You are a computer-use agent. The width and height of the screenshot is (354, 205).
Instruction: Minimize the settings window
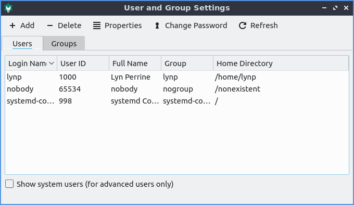(x=324, y=8)
